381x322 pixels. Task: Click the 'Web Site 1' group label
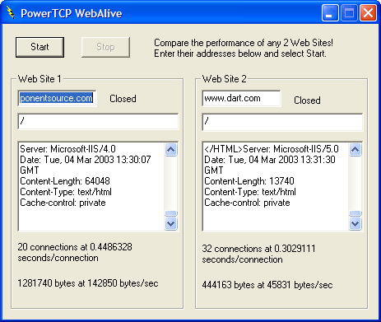tap(39, 79)
